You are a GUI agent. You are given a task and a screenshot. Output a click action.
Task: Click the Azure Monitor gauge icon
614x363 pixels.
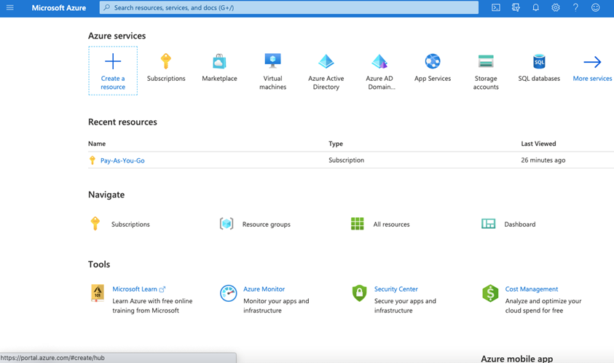[228, 293]
